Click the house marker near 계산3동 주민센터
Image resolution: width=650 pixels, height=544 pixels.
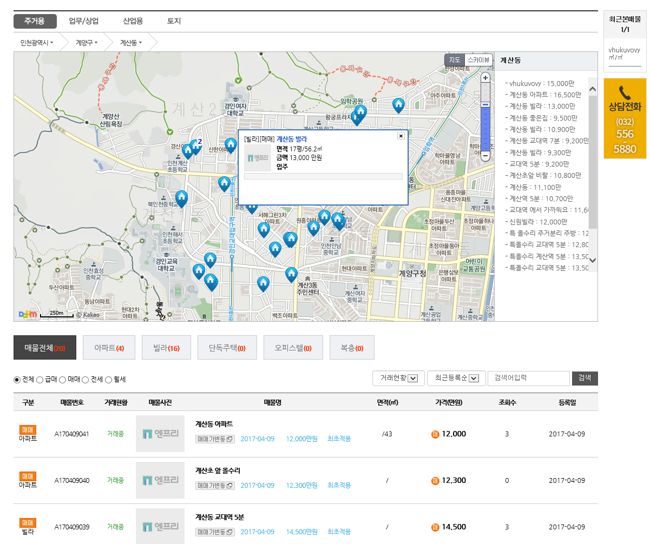coord(292,274)
